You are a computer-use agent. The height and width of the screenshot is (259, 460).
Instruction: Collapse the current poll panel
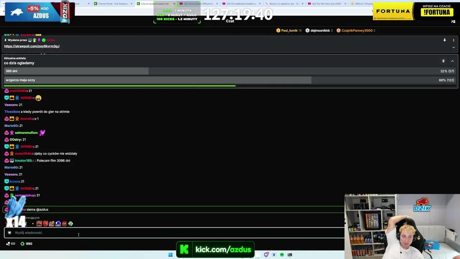point(452,61)
